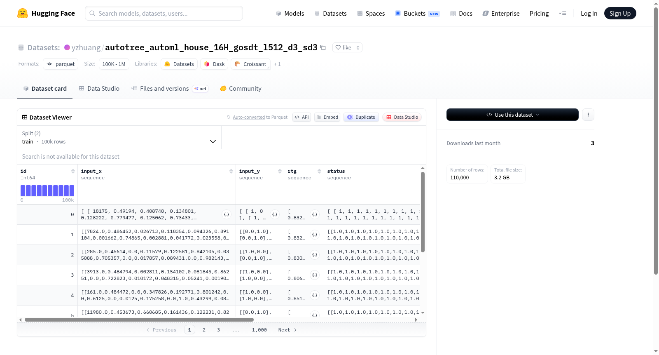The height and width of the screenshot is (355, 659).
Task: Show the +1 more libraries
Action: (x=277, y=64)
